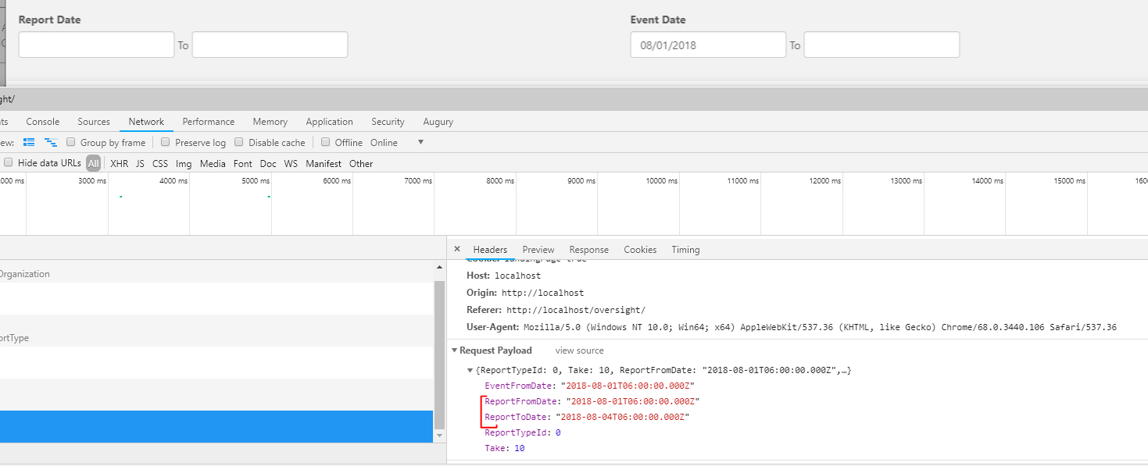Click Event Date field showing 08/01/2018
1148x466 pixels.
pyautogui.click(x=708, y=44)
